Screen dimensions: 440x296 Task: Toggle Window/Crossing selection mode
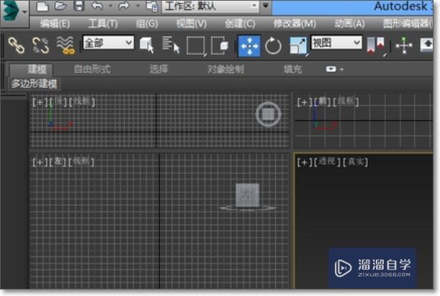tap(220, 45)
